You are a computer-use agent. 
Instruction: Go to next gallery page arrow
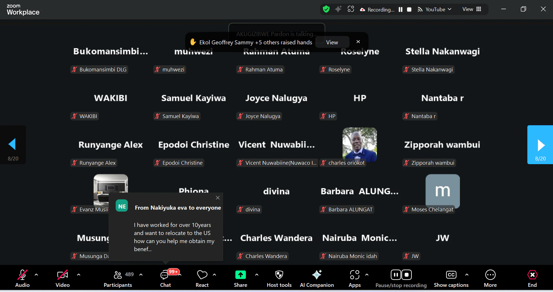[540, 145]
